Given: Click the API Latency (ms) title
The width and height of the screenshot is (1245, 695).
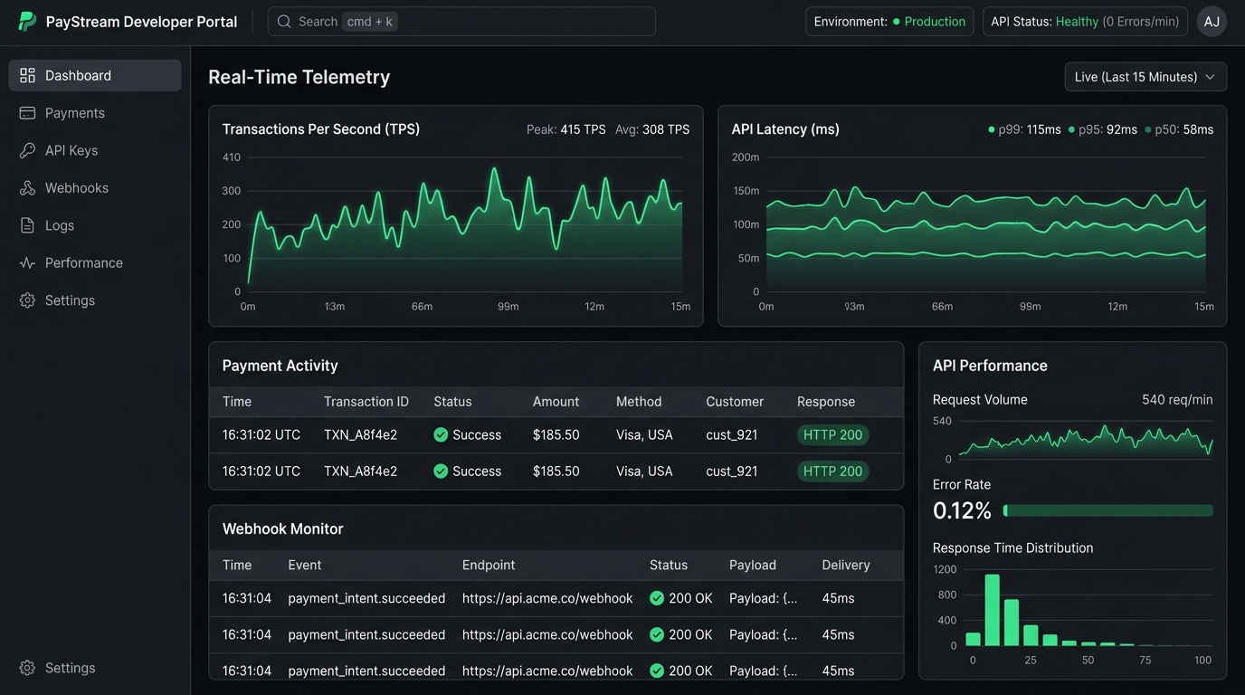Looking at the screenshot, I should click(x=785, y=129).
